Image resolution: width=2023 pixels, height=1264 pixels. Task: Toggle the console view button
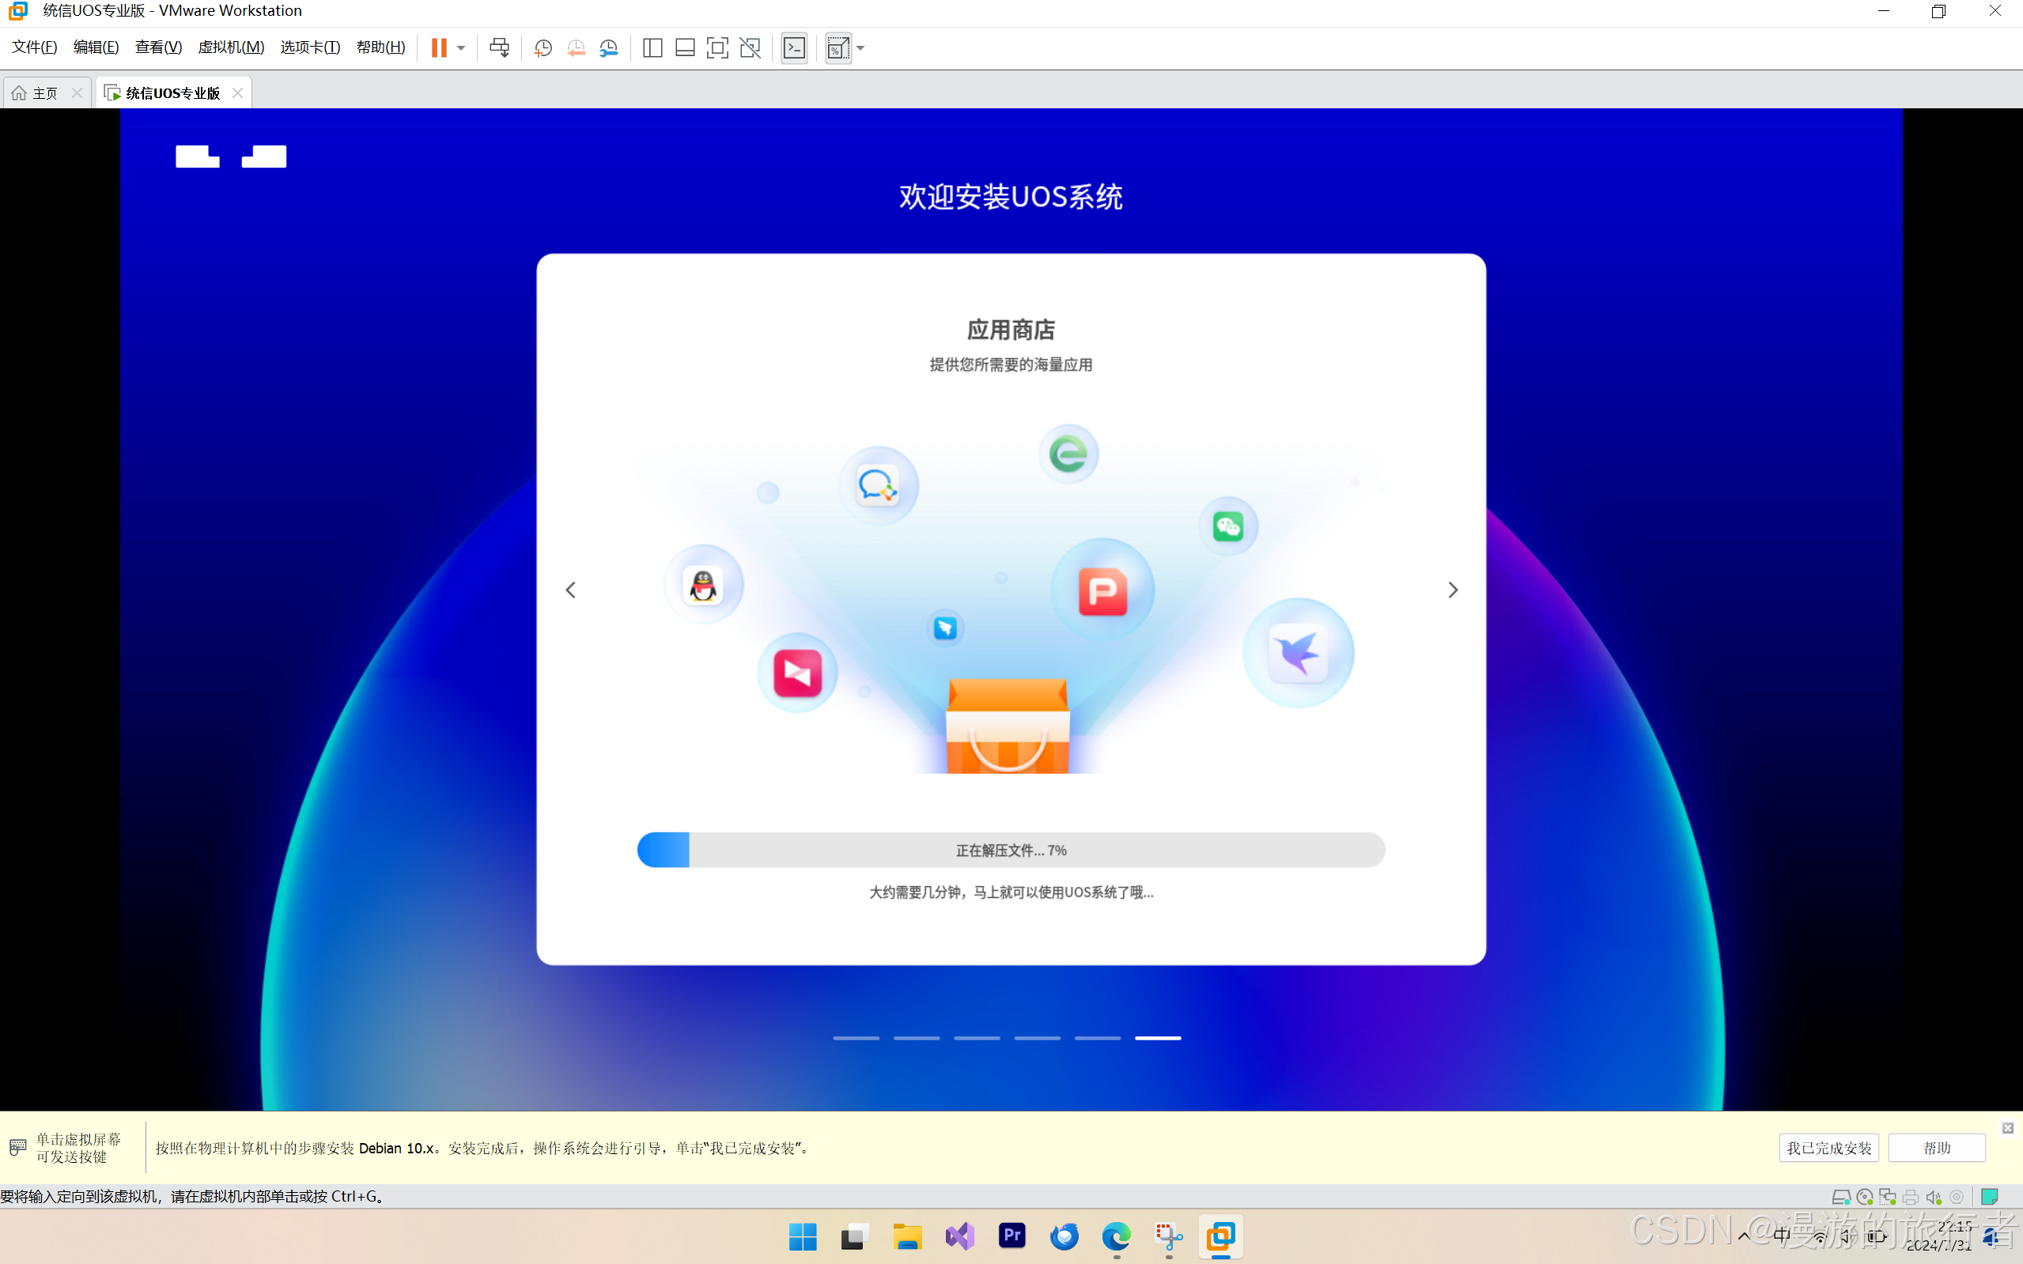(795, 47)
